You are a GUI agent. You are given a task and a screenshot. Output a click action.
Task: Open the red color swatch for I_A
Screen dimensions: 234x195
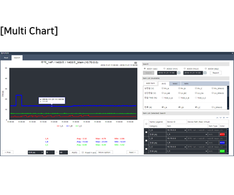[222, 135]
